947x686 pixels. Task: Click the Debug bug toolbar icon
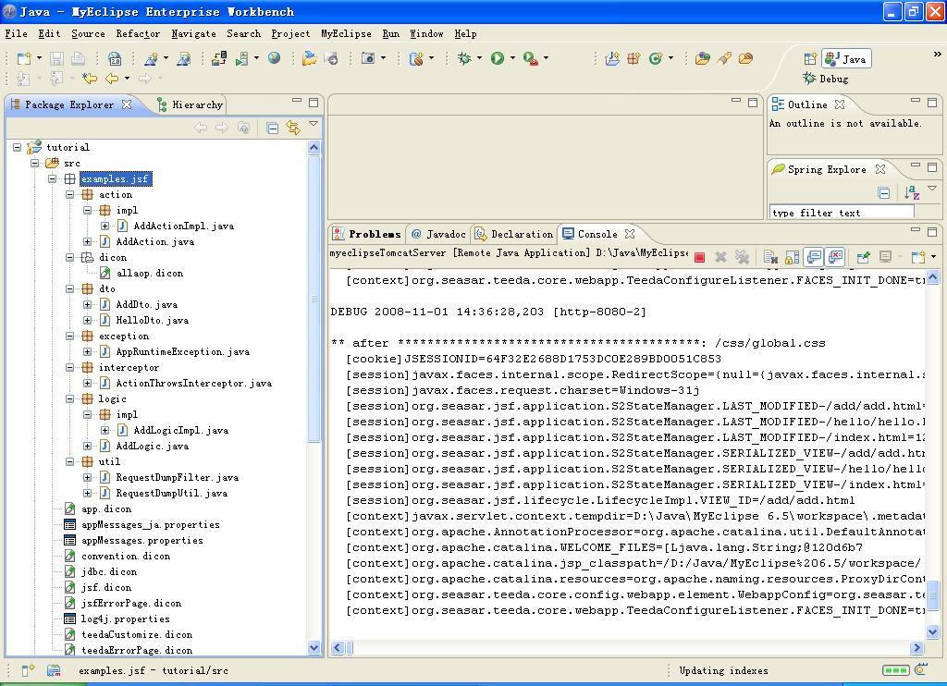tap(464, 58)
